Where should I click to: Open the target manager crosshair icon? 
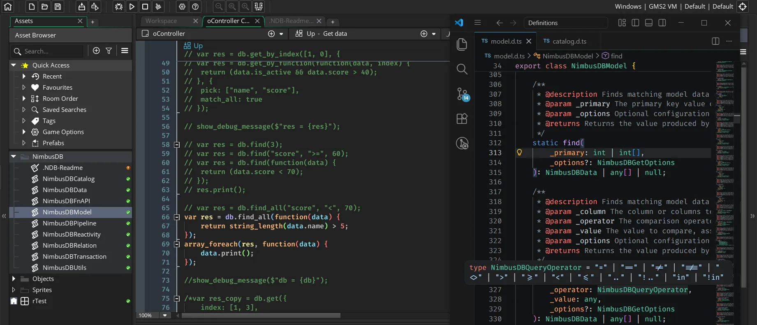point(743,7)
